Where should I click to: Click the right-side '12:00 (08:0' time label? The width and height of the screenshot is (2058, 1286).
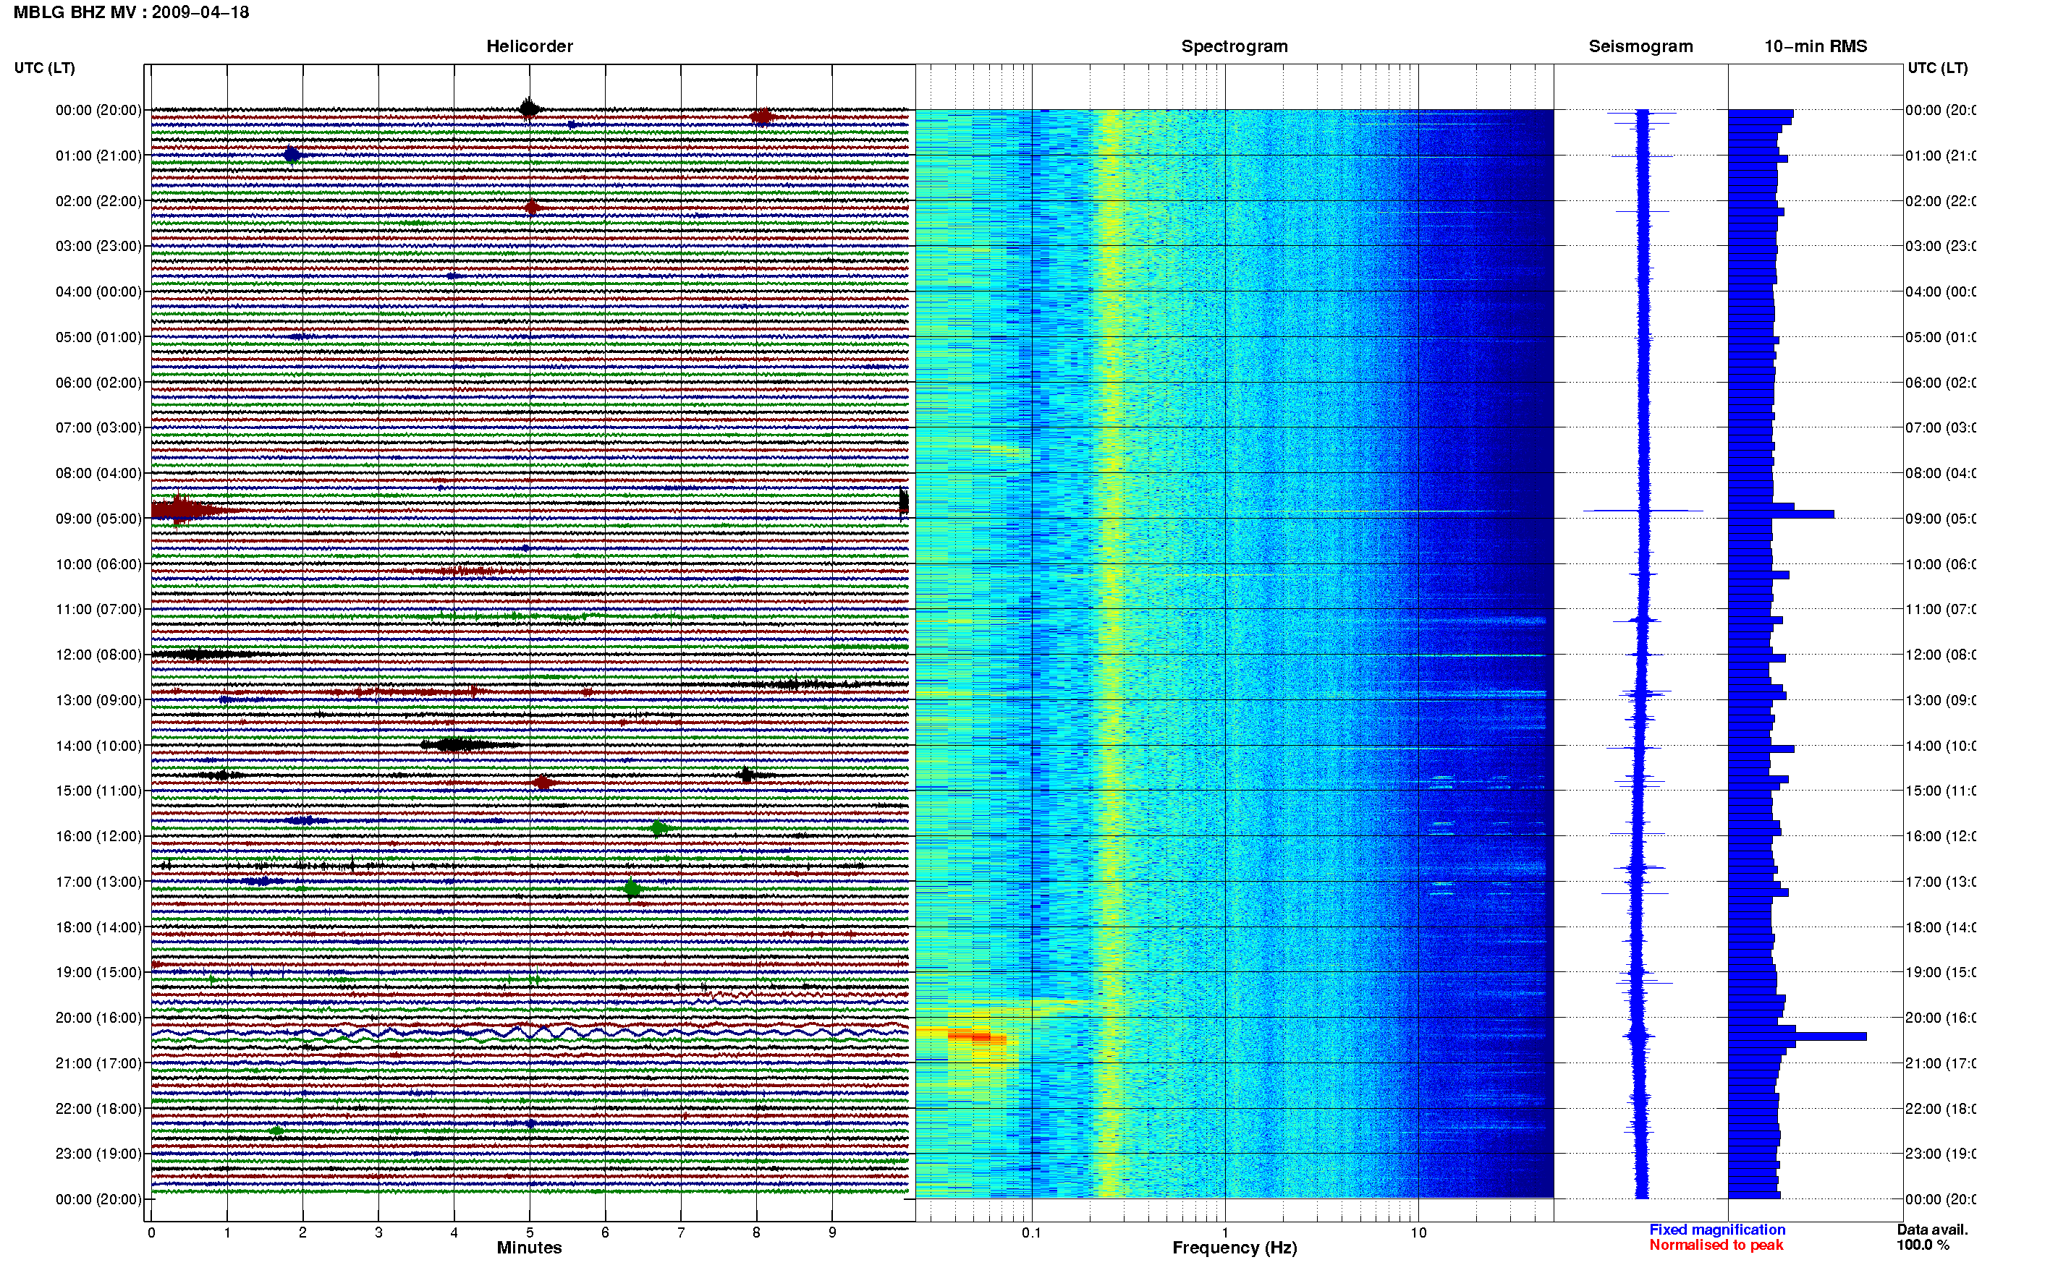click(1940, 655)
